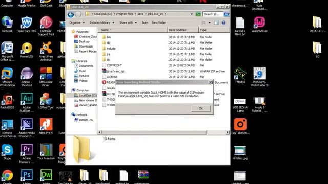The height and width of the screenshot is (184, 328).
Task: Open Skype desktop icon
Action: [x=7, y=152]
